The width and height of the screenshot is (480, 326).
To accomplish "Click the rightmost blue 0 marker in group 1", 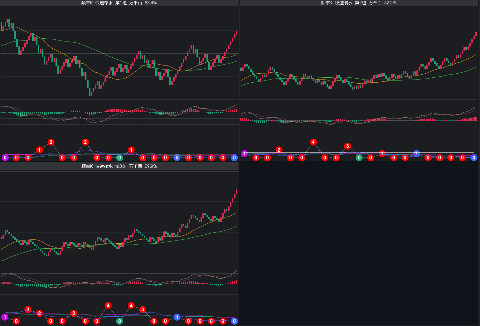I will point(234,158).
